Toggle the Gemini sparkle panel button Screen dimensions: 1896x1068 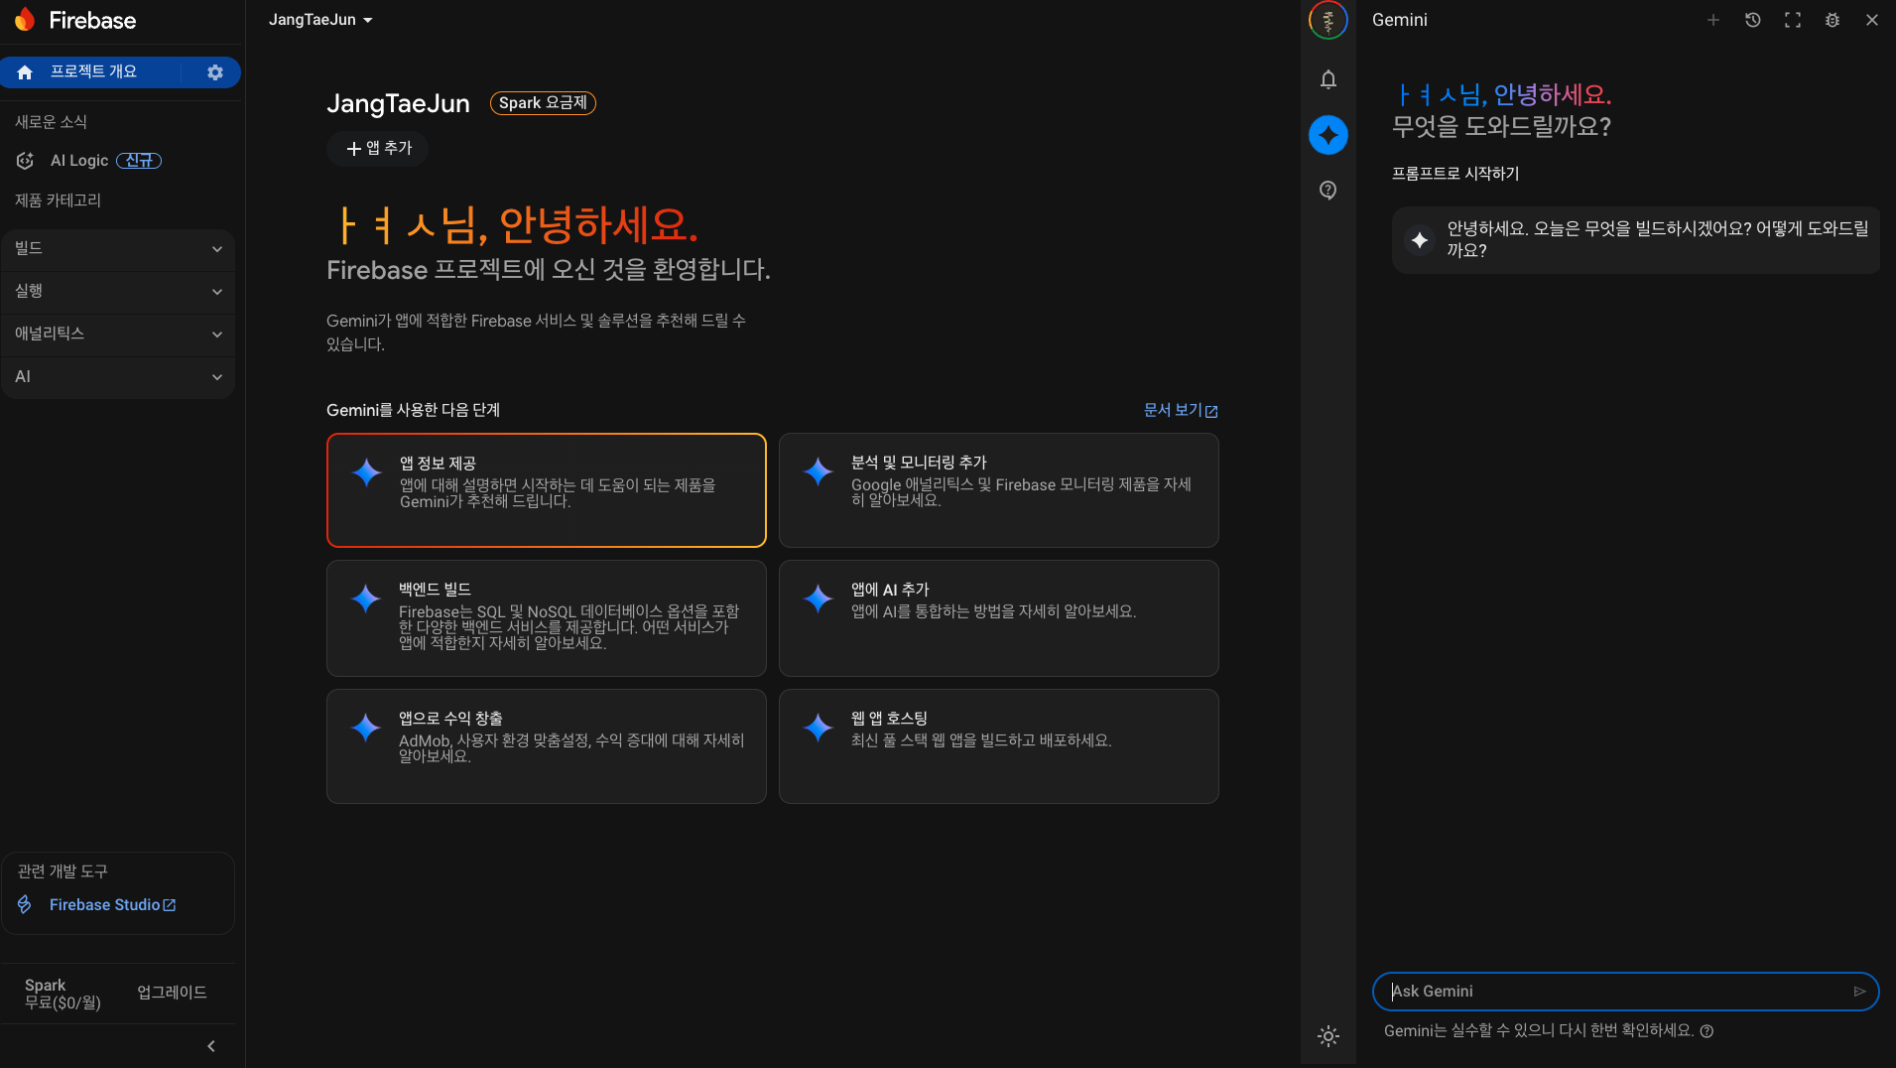[1328, 135]
